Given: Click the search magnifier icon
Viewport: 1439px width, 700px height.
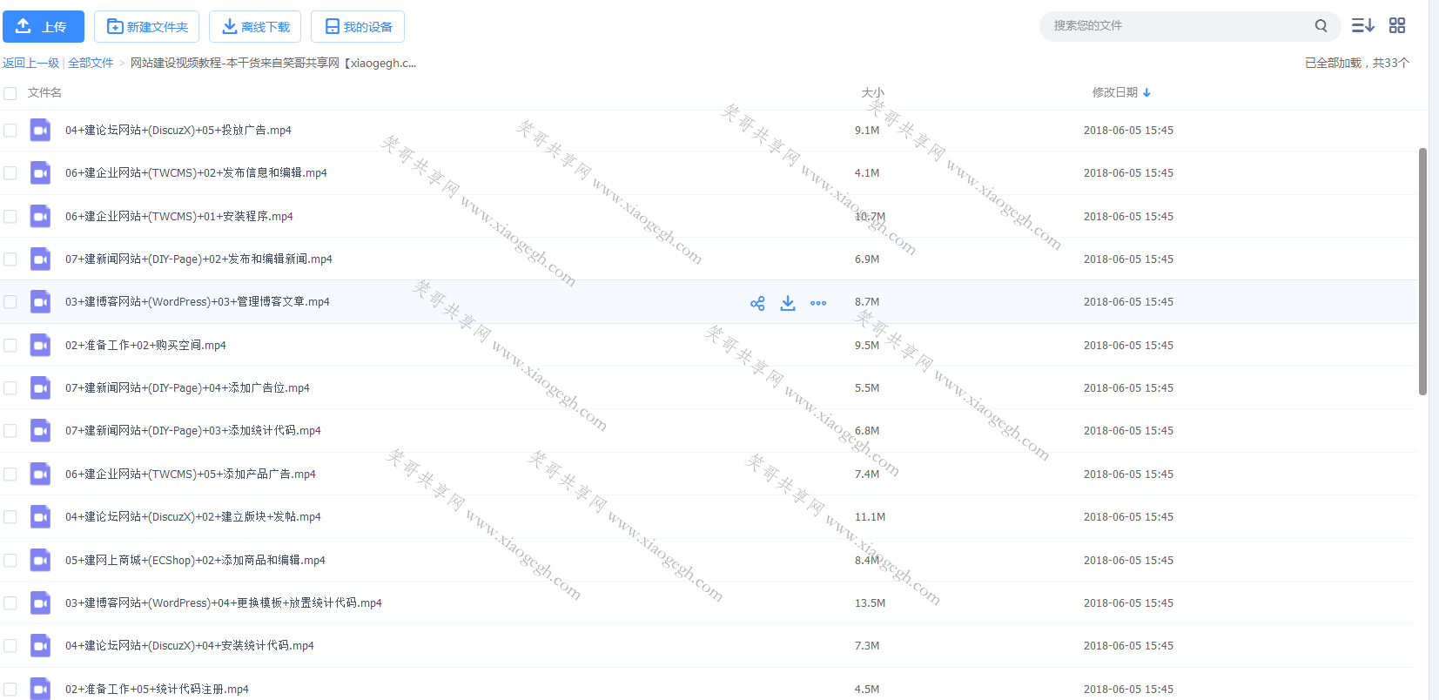Looking at the screenshot, I should 1321,26.
